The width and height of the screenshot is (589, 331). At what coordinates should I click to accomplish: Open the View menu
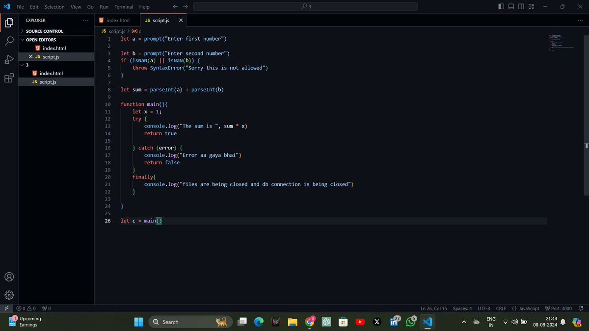click(76, 7)
